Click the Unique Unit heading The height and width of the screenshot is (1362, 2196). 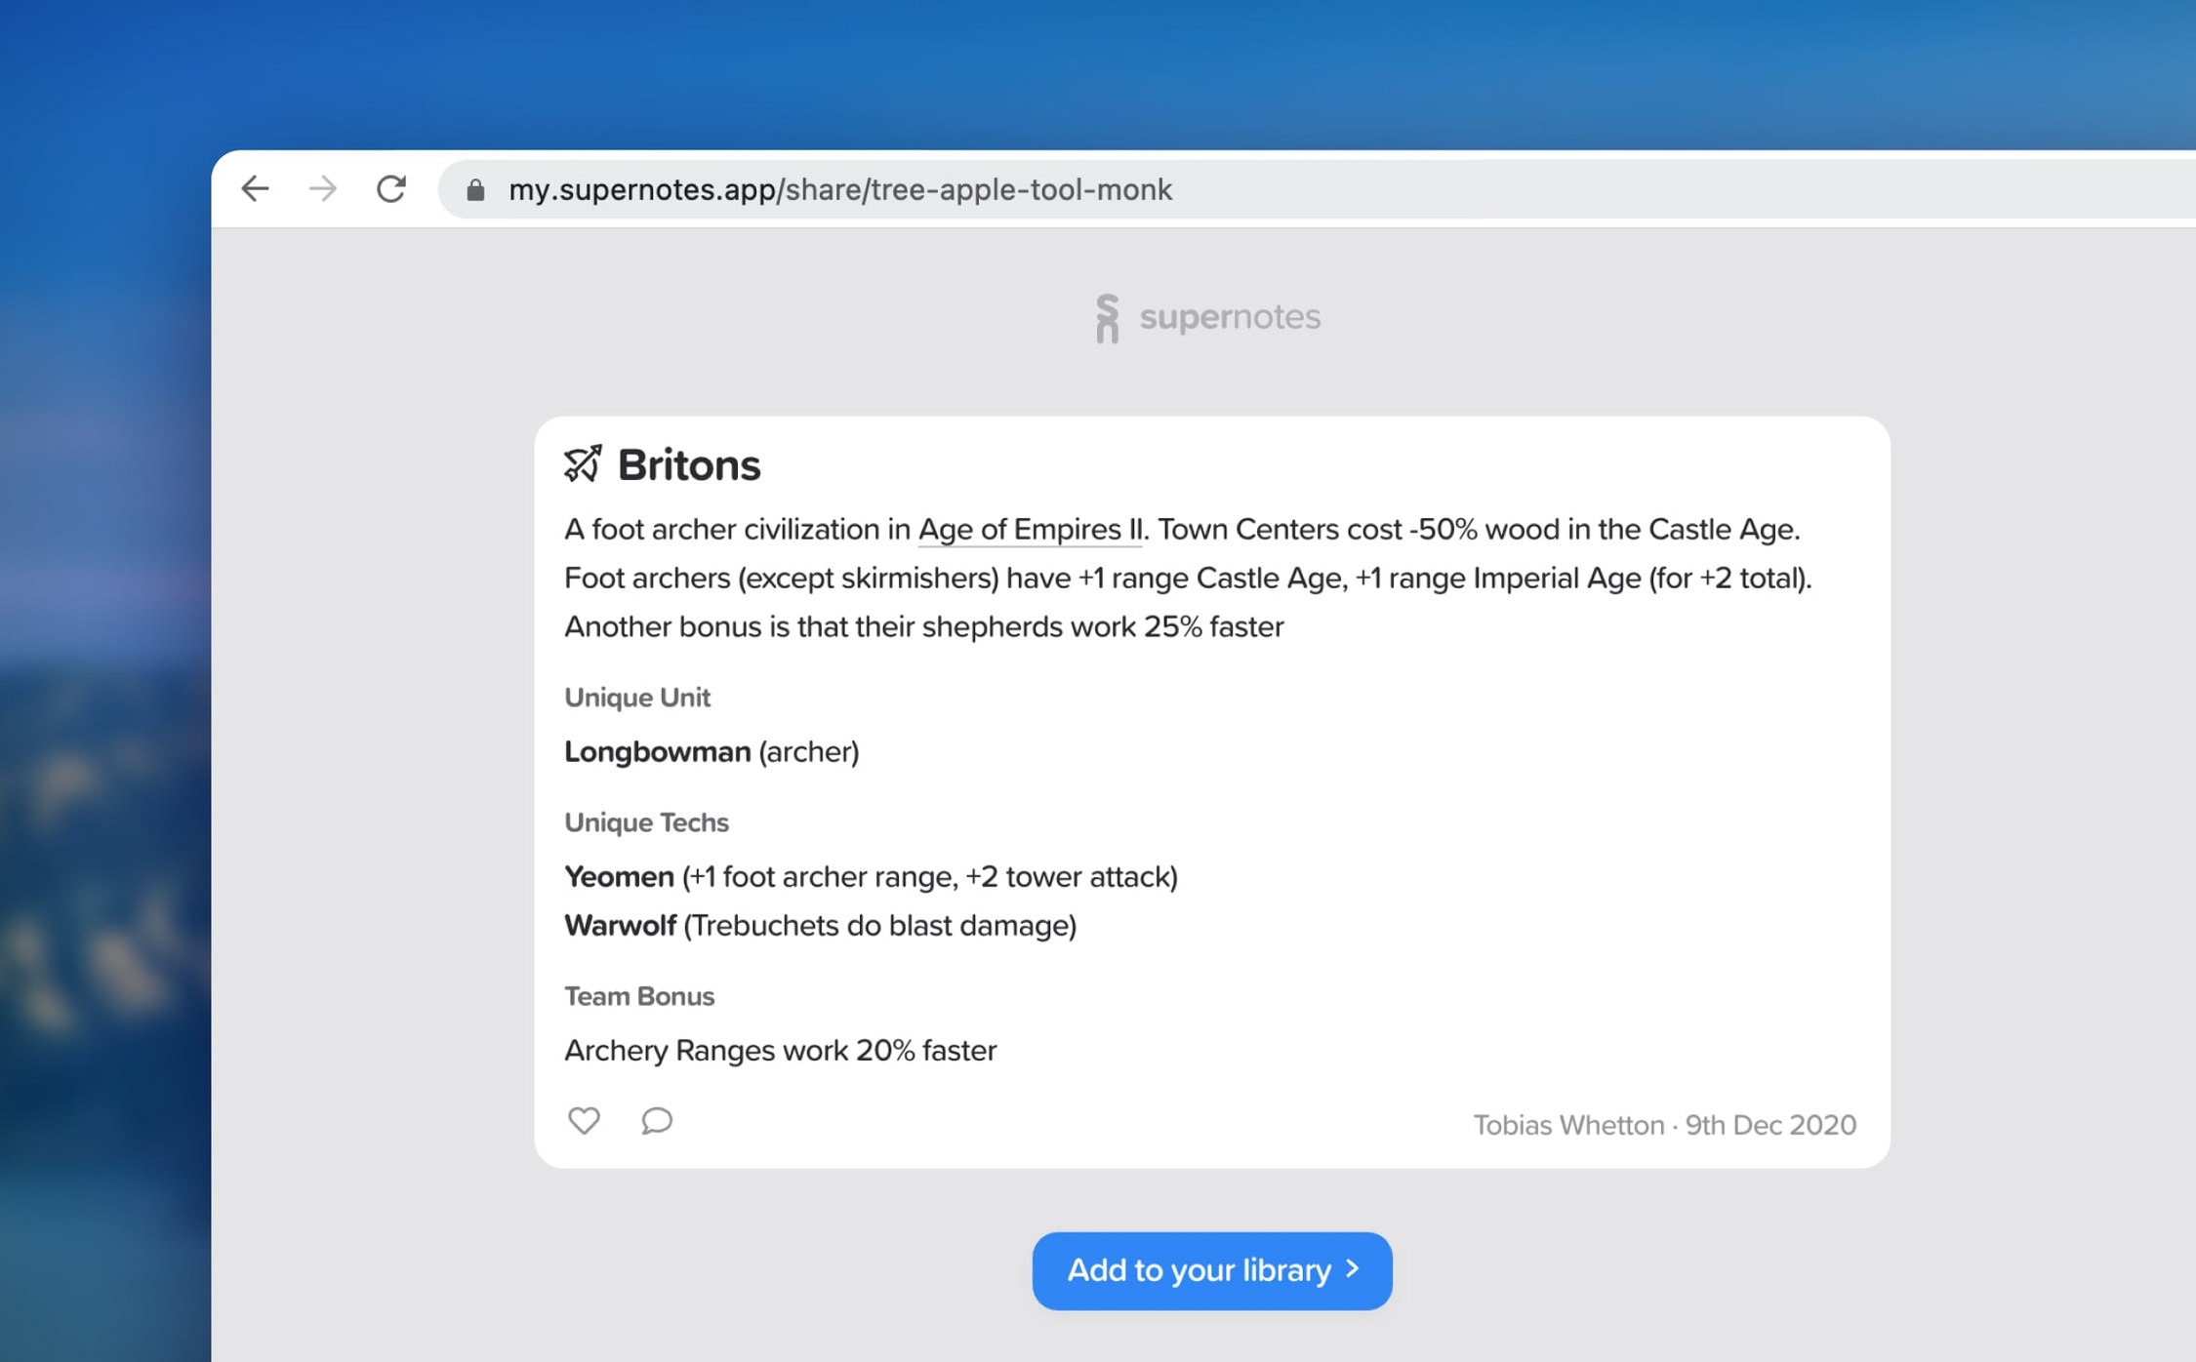tap(637, 697)
